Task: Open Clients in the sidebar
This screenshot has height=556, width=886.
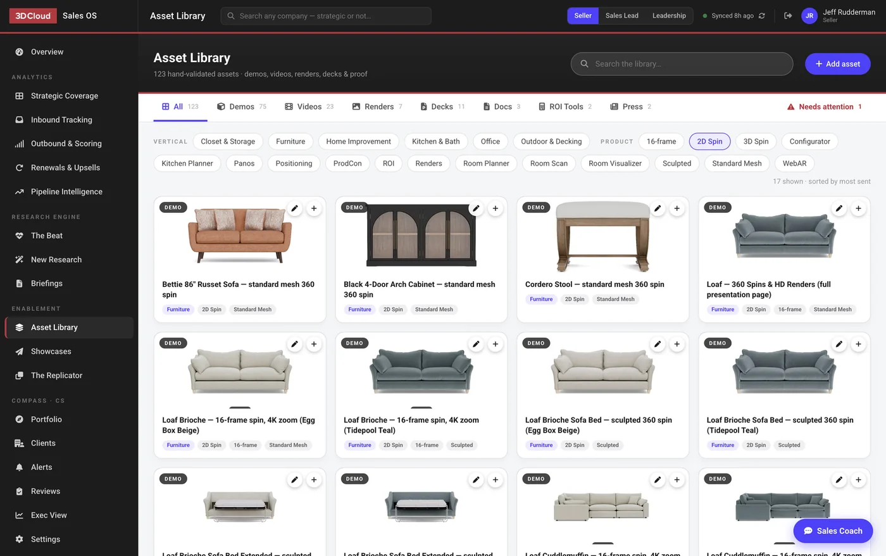Action: click(69, 443)
